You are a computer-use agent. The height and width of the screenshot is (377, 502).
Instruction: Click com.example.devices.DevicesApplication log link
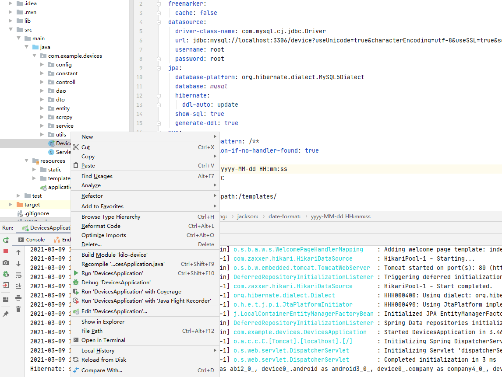(x=300, y=332)
